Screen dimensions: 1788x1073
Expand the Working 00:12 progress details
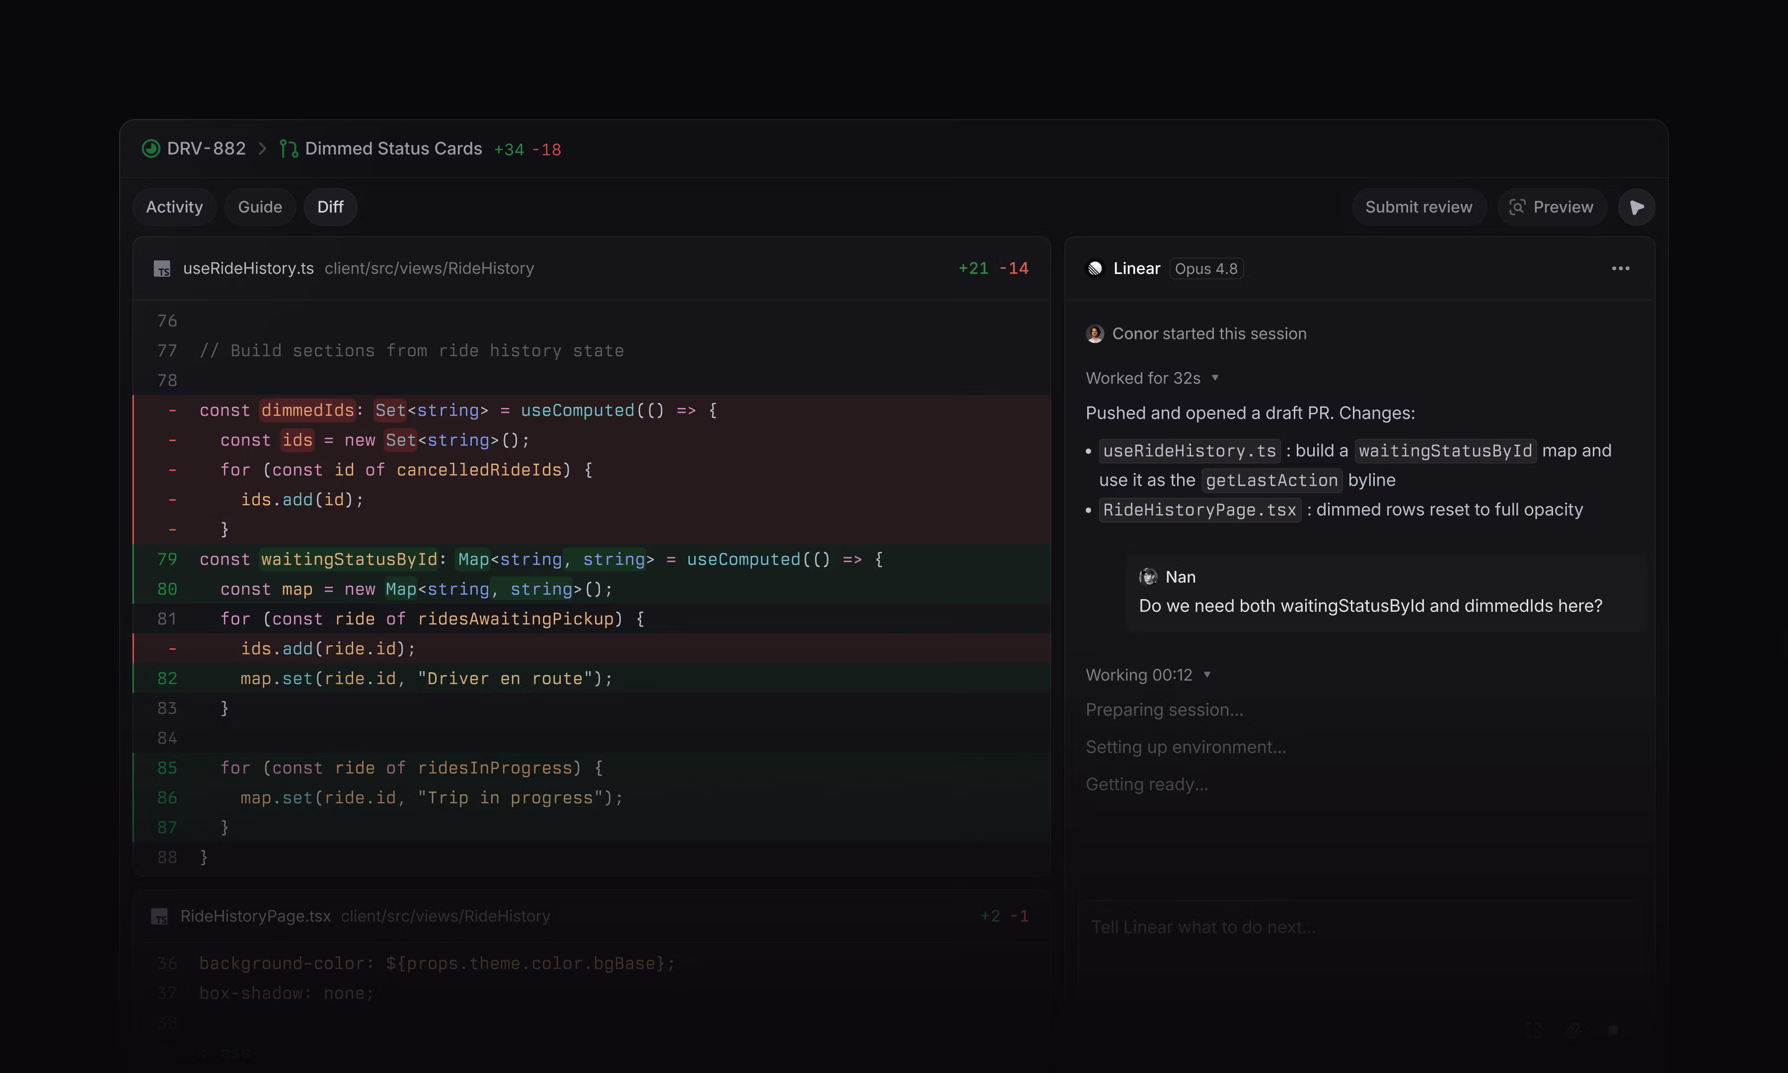(x=1148, y=675)
